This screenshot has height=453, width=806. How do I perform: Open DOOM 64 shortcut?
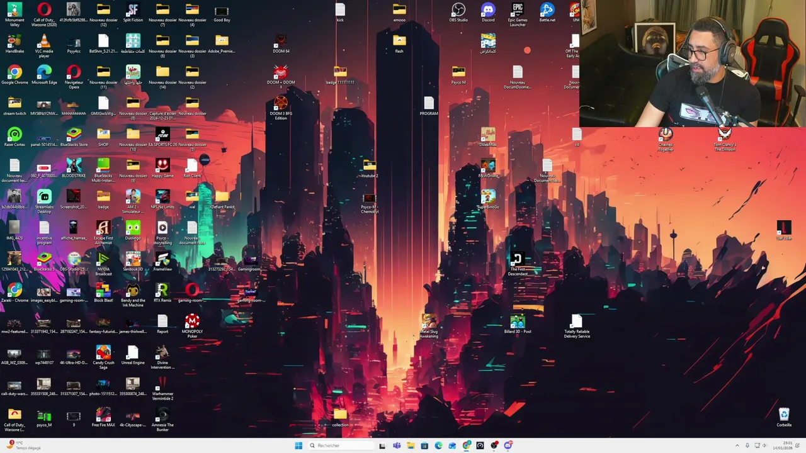pyautogui.click(x=281, y=44)
